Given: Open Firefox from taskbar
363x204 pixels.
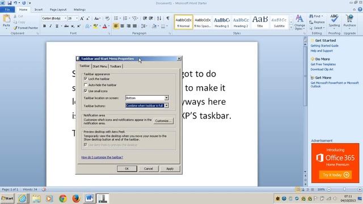Looking at the screenshot, I should coord(76,198).
